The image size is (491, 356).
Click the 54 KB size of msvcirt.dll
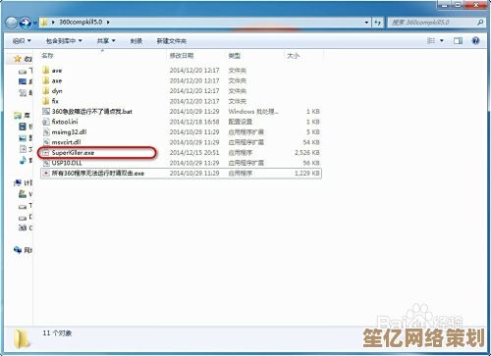(x=311, y=142)
